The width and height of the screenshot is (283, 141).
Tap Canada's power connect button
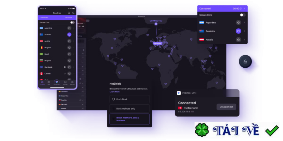pos(69,74)
